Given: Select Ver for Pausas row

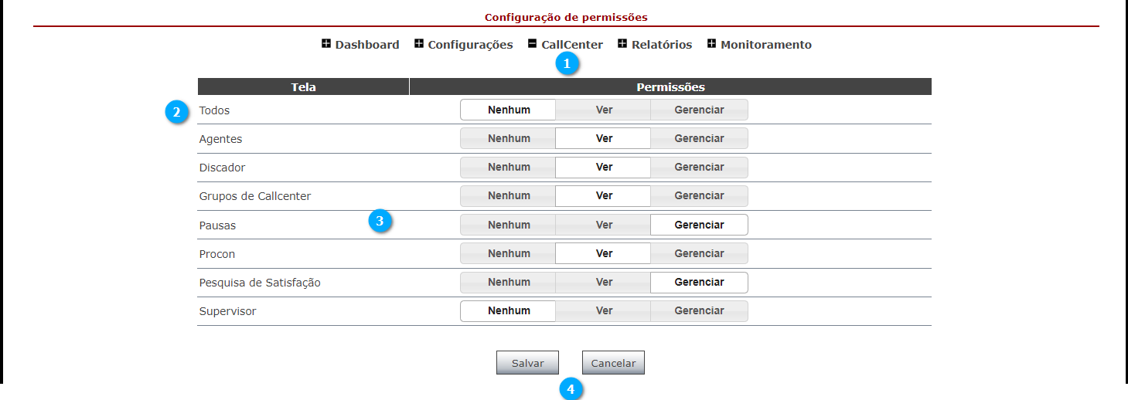Looking at the screenshot, I should coord(604,225).
